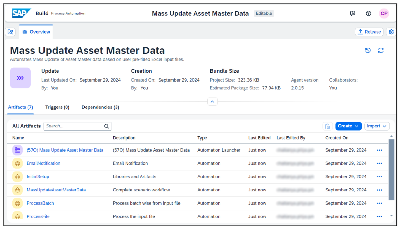Click the Type column header

pos(202,138)
